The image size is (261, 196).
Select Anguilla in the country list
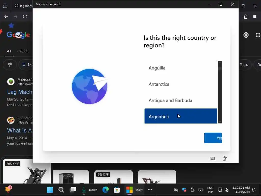[181, 68]
